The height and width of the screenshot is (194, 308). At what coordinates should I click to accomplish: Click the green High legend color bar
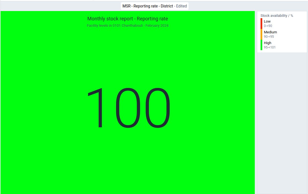point(261,45)
